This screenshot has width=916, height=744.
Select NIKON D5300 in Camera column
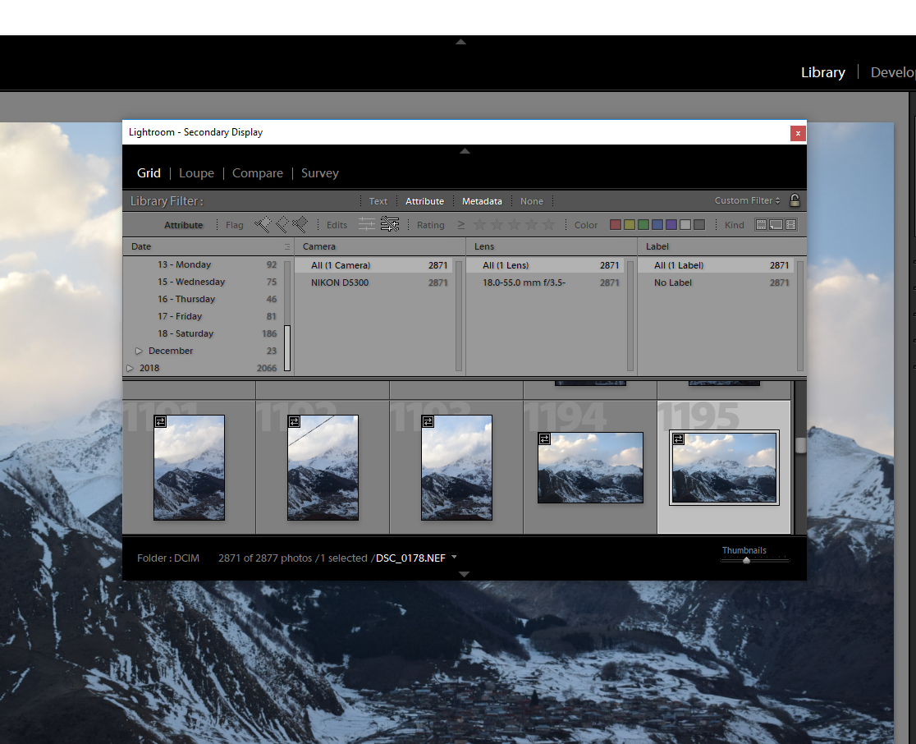[x=340, y=282]
